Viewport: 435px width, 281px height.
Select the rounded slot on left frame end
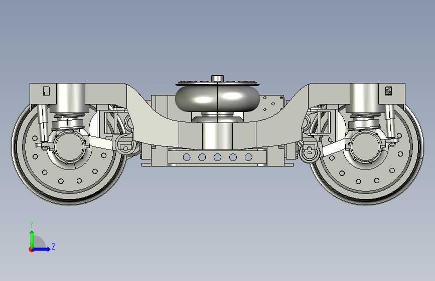[46, 91]
